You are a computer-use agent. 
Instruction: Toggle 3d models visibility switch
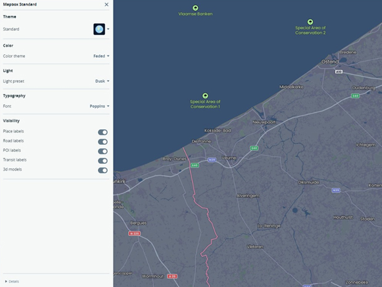103,170
